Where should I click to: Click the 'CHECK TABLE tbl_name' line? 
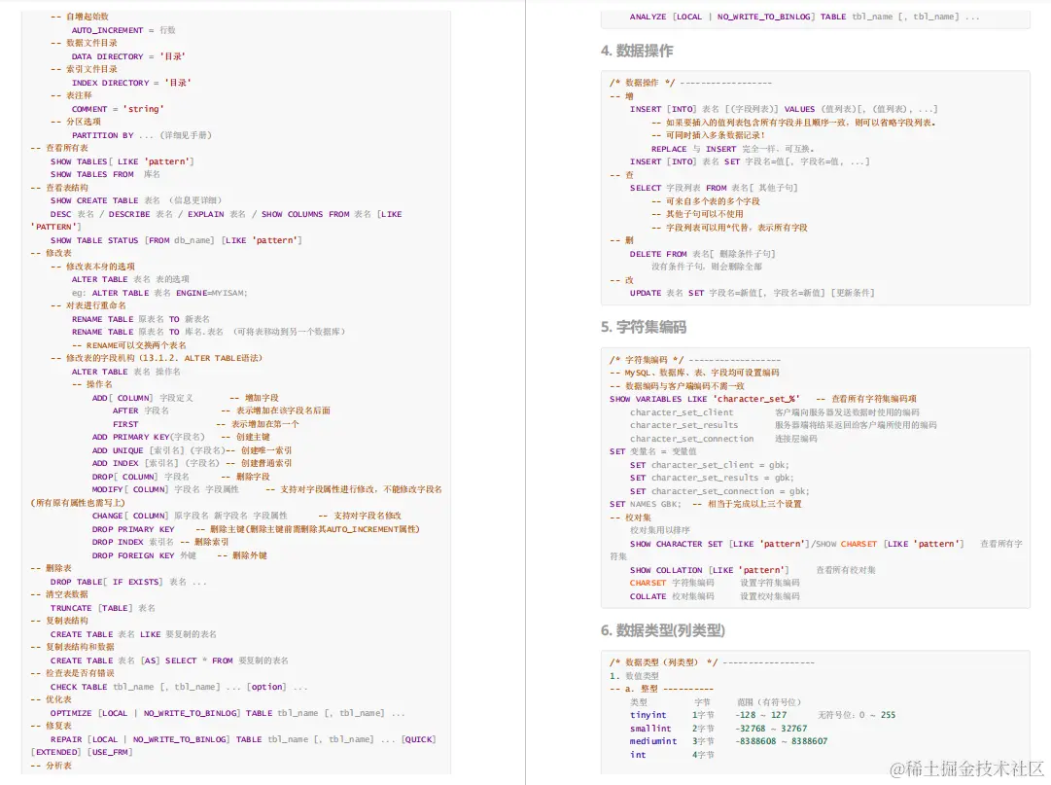179,687
